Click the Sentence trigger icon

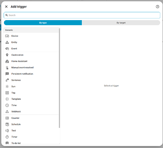coord(7,80)
